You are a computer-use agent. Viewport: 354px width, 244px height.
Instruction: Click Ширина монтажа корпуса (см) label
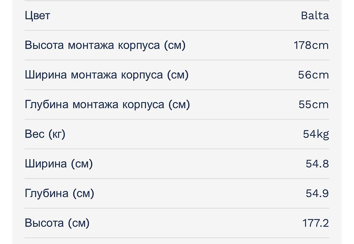click(x=106, y=75)
